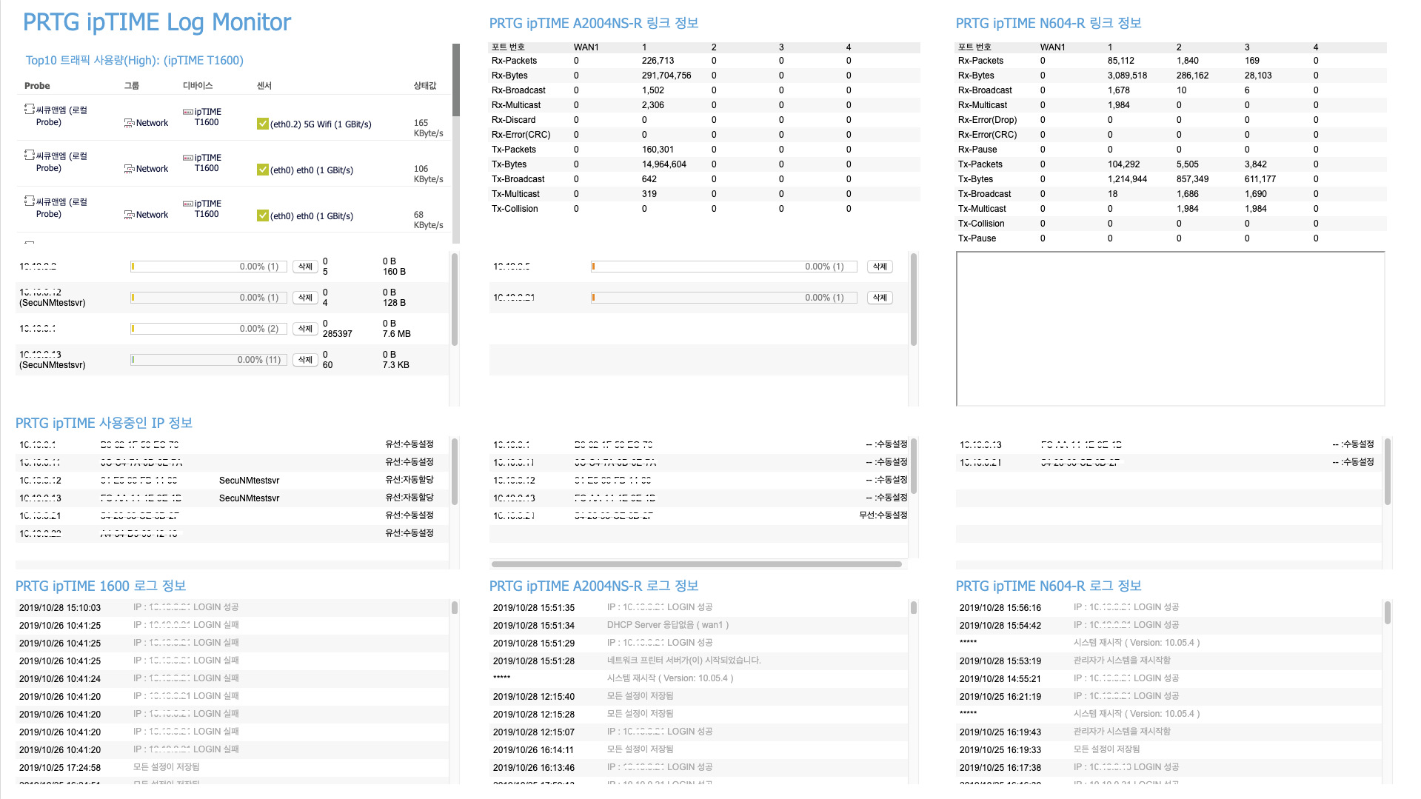This screenshot has height=799, width=1421.
Task: Click the ipTIME T1600 device icon in the 106 KByte/s row
Action: 188,158
